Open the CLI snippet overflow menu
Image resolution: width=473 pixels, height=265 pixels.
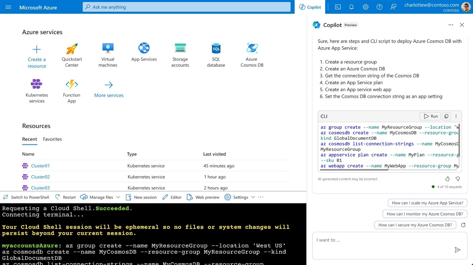456,116
